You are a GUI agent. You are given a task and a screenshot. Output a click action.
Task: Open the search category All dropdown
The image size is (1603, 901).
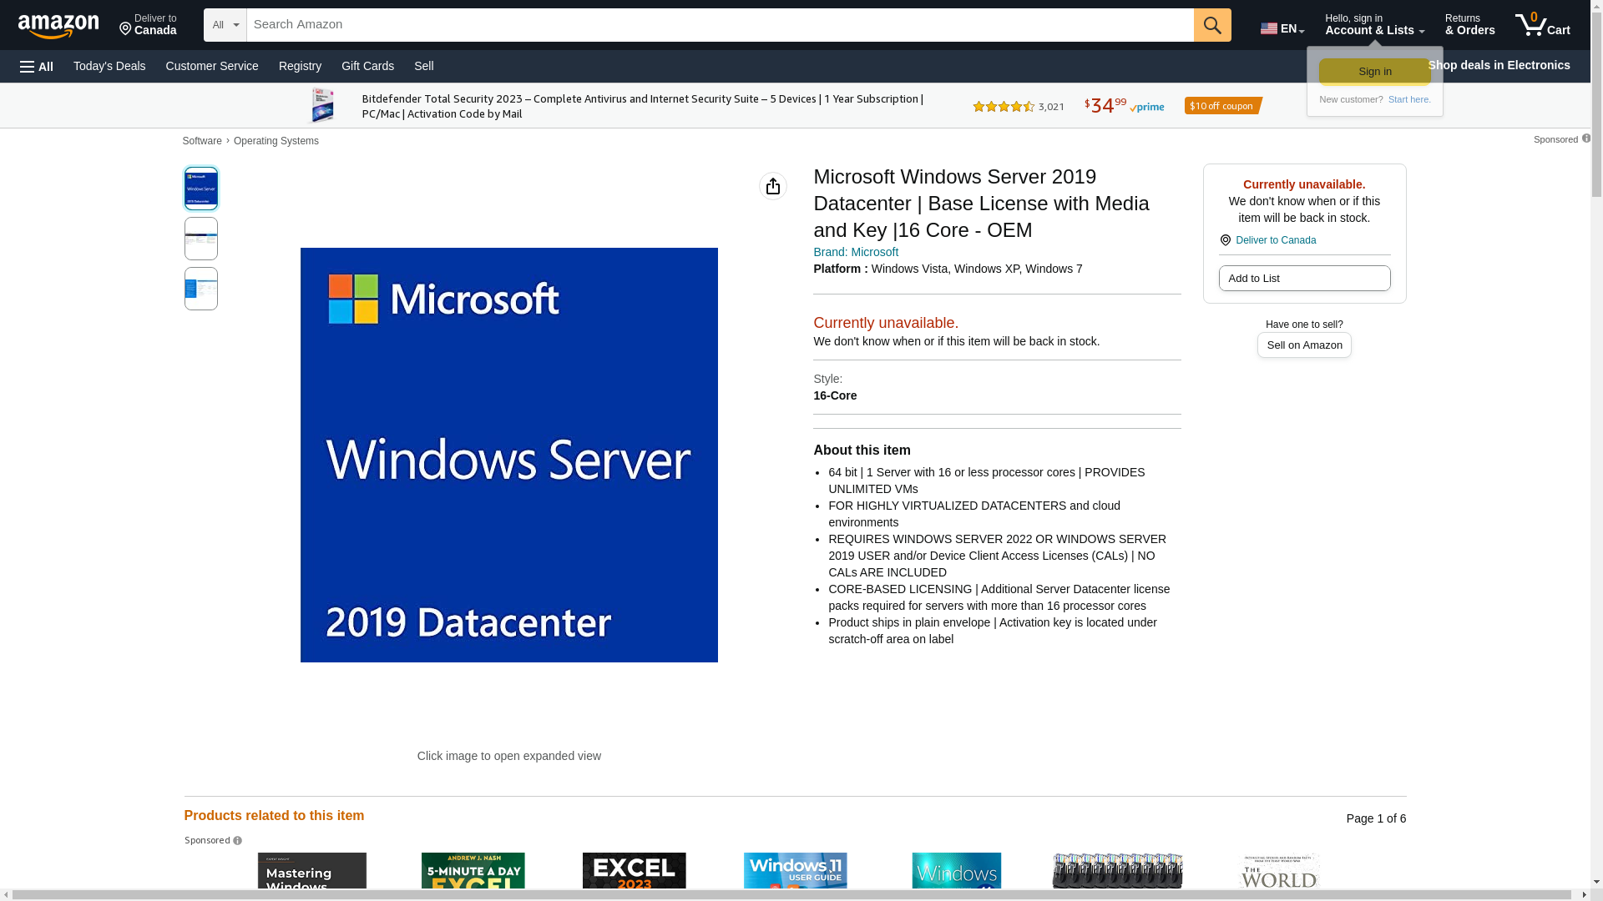(x=225, y=25)
